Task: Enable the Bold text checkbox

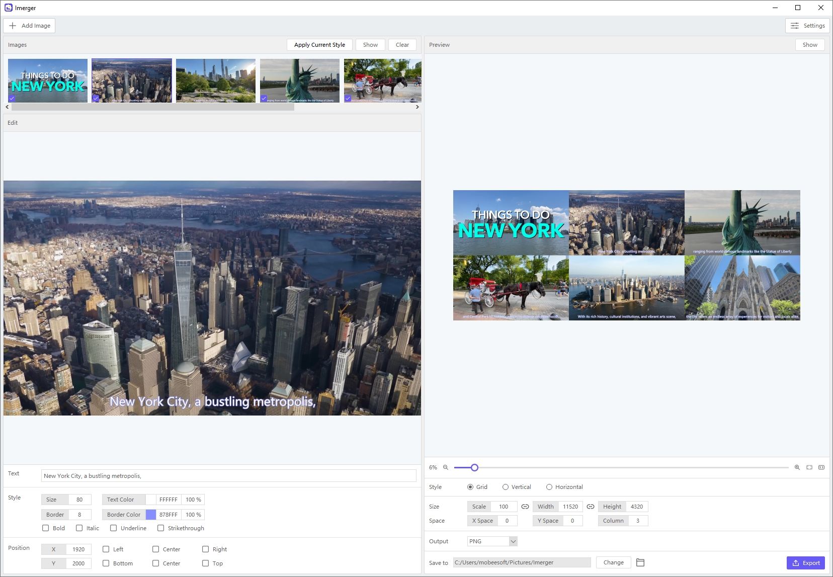Action: point(46,528)
